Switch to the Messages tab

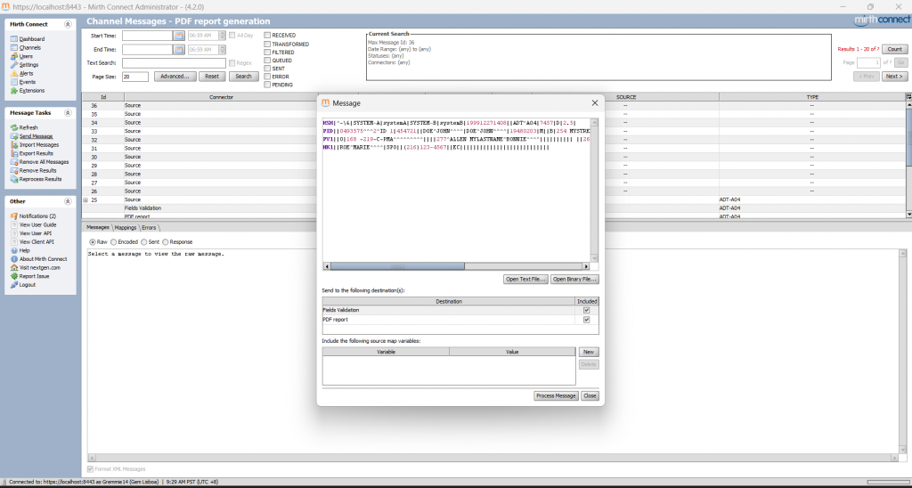coord(98,227)
